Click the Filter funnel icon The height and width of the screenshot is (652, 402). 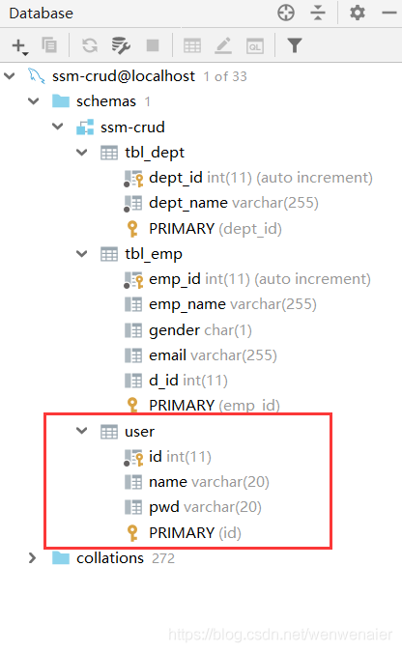[294, 45]
